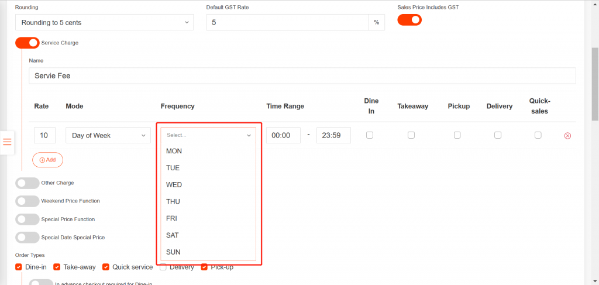Image resolution: width=599 pixels, height=285 pixels.
Task: Expand the Rounding dropdown
Action: coord(104,22)
